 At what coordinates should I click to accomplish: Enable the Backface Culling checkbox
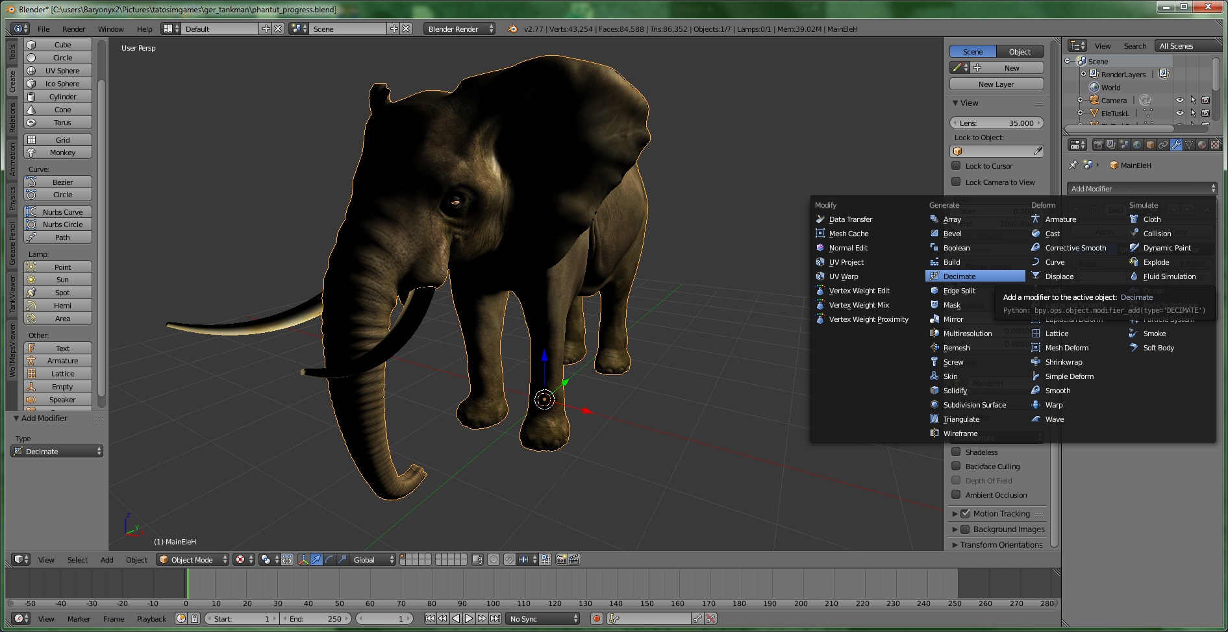pos(957,467)
